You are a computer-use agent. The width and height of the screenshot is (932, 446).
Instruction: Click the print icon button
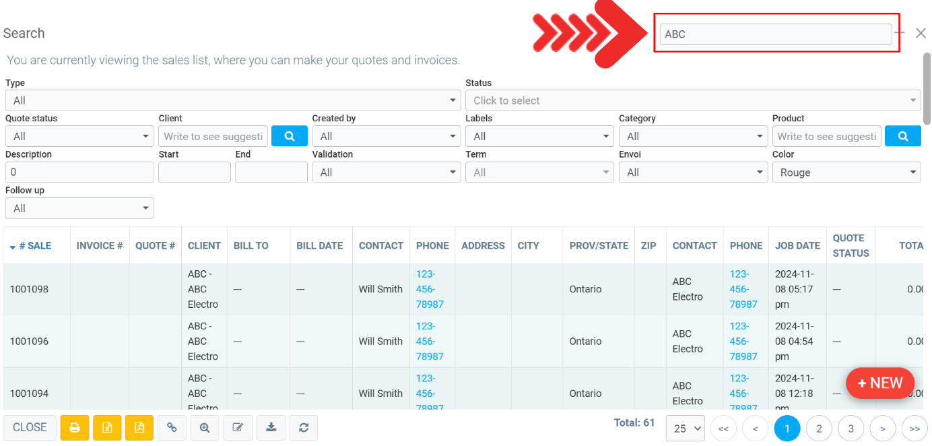coord(75,428)
